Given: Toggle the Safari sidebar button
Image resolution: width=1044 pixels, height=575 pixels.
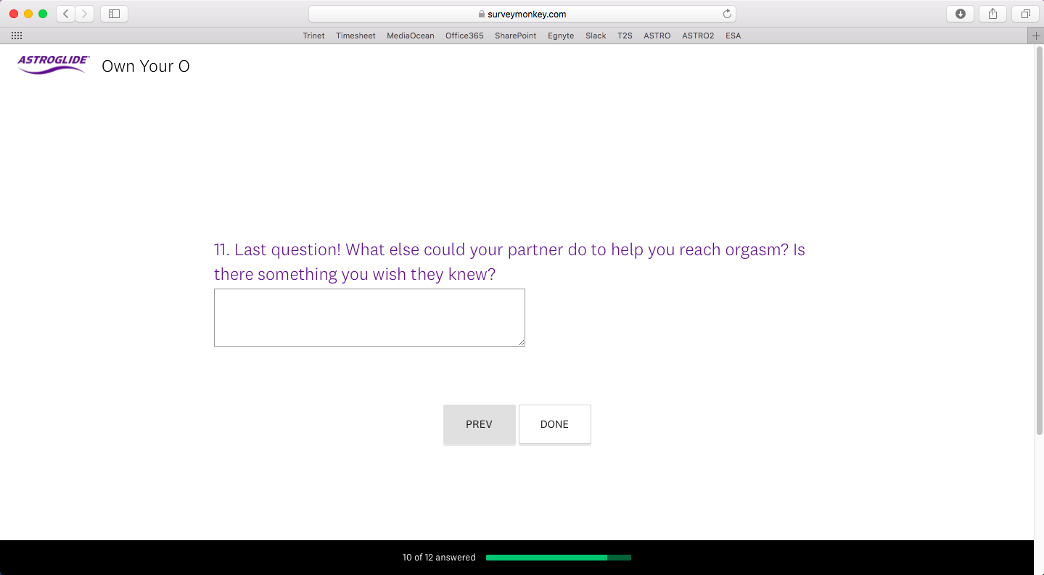Looking at the screenshot, I should pyautogui.click(x=114, y=14).
